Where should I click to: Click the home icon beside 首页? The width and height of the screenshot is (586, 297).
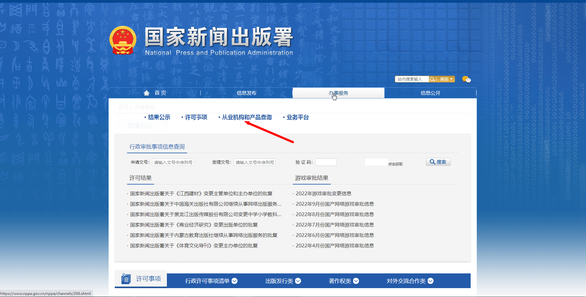tap(146, 93)
